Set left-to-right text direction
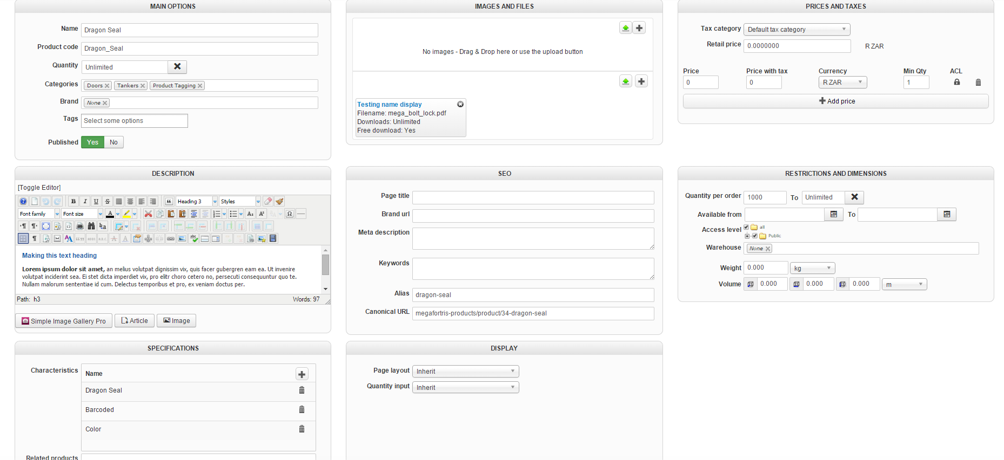Screen dimensions: 1004x460 coord(23,226)
